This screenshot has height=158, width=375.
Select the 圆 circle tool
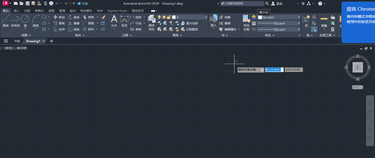pyautogui.click(x=25, y=19)
